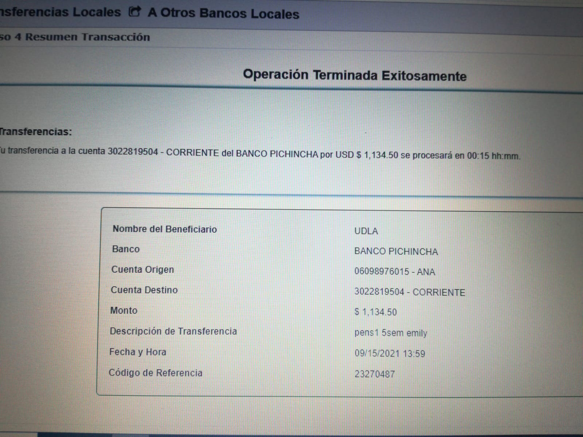This screenshot has width=583, height=437.
Task: Click the Banco field label
Action: [126, 249]
